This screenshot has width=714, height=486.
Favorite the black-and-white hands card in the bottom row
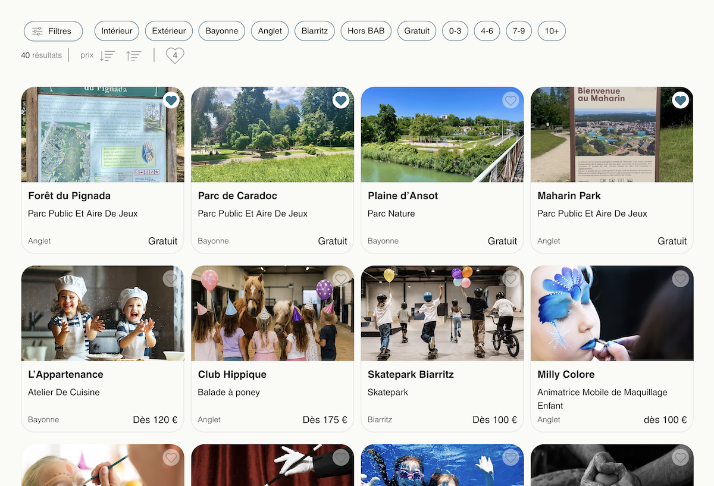681,457
